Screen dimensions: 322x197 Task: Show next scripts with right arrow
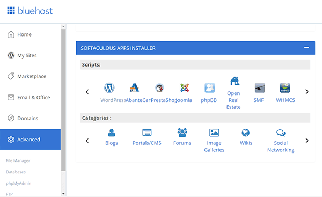click(x=307, y=92)
